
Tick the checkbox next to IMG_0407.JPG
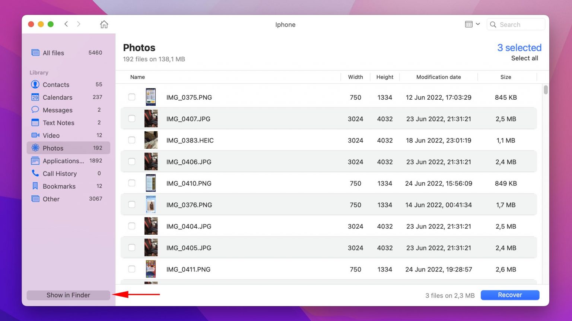pyautogui.click(x=131, y=118)
